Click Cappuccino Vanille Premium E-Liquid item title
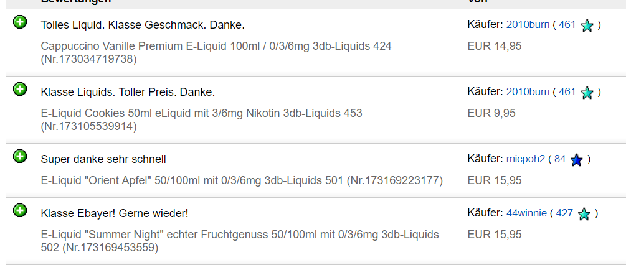This screenshot has width=626, height=265. [x=216, y=53]
